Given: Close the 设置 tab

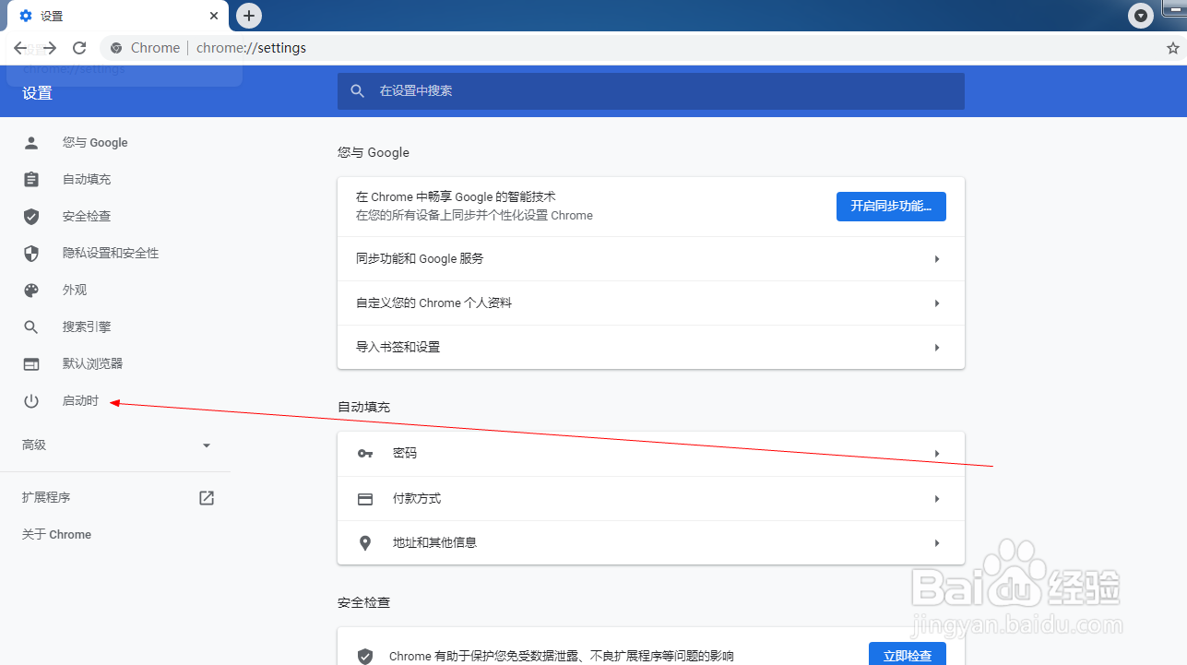Looking at the screenshot, I should coord(214,16).
